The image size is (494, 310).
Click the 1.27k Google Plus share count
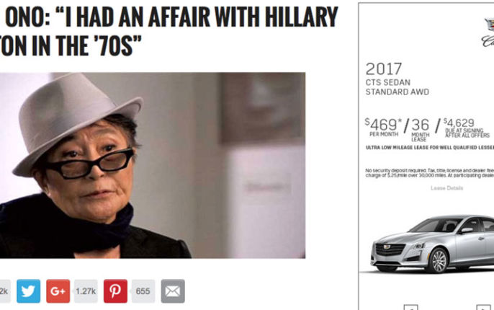[86, 291]
